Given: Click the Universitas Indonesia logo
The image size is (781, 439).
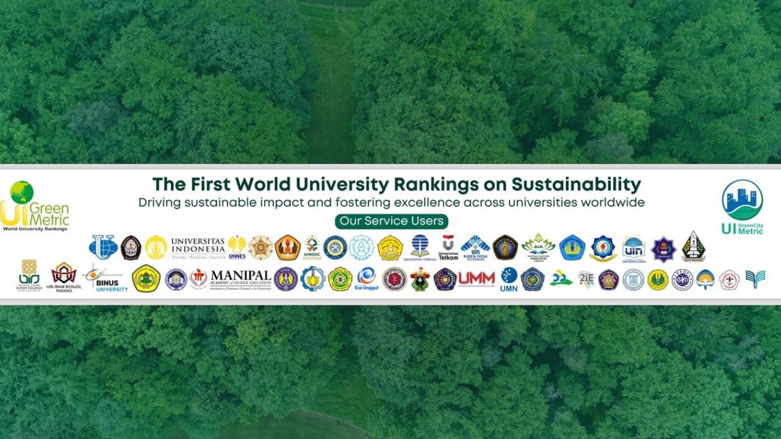Looking at the screenshot, I should (x=197, y=248).
